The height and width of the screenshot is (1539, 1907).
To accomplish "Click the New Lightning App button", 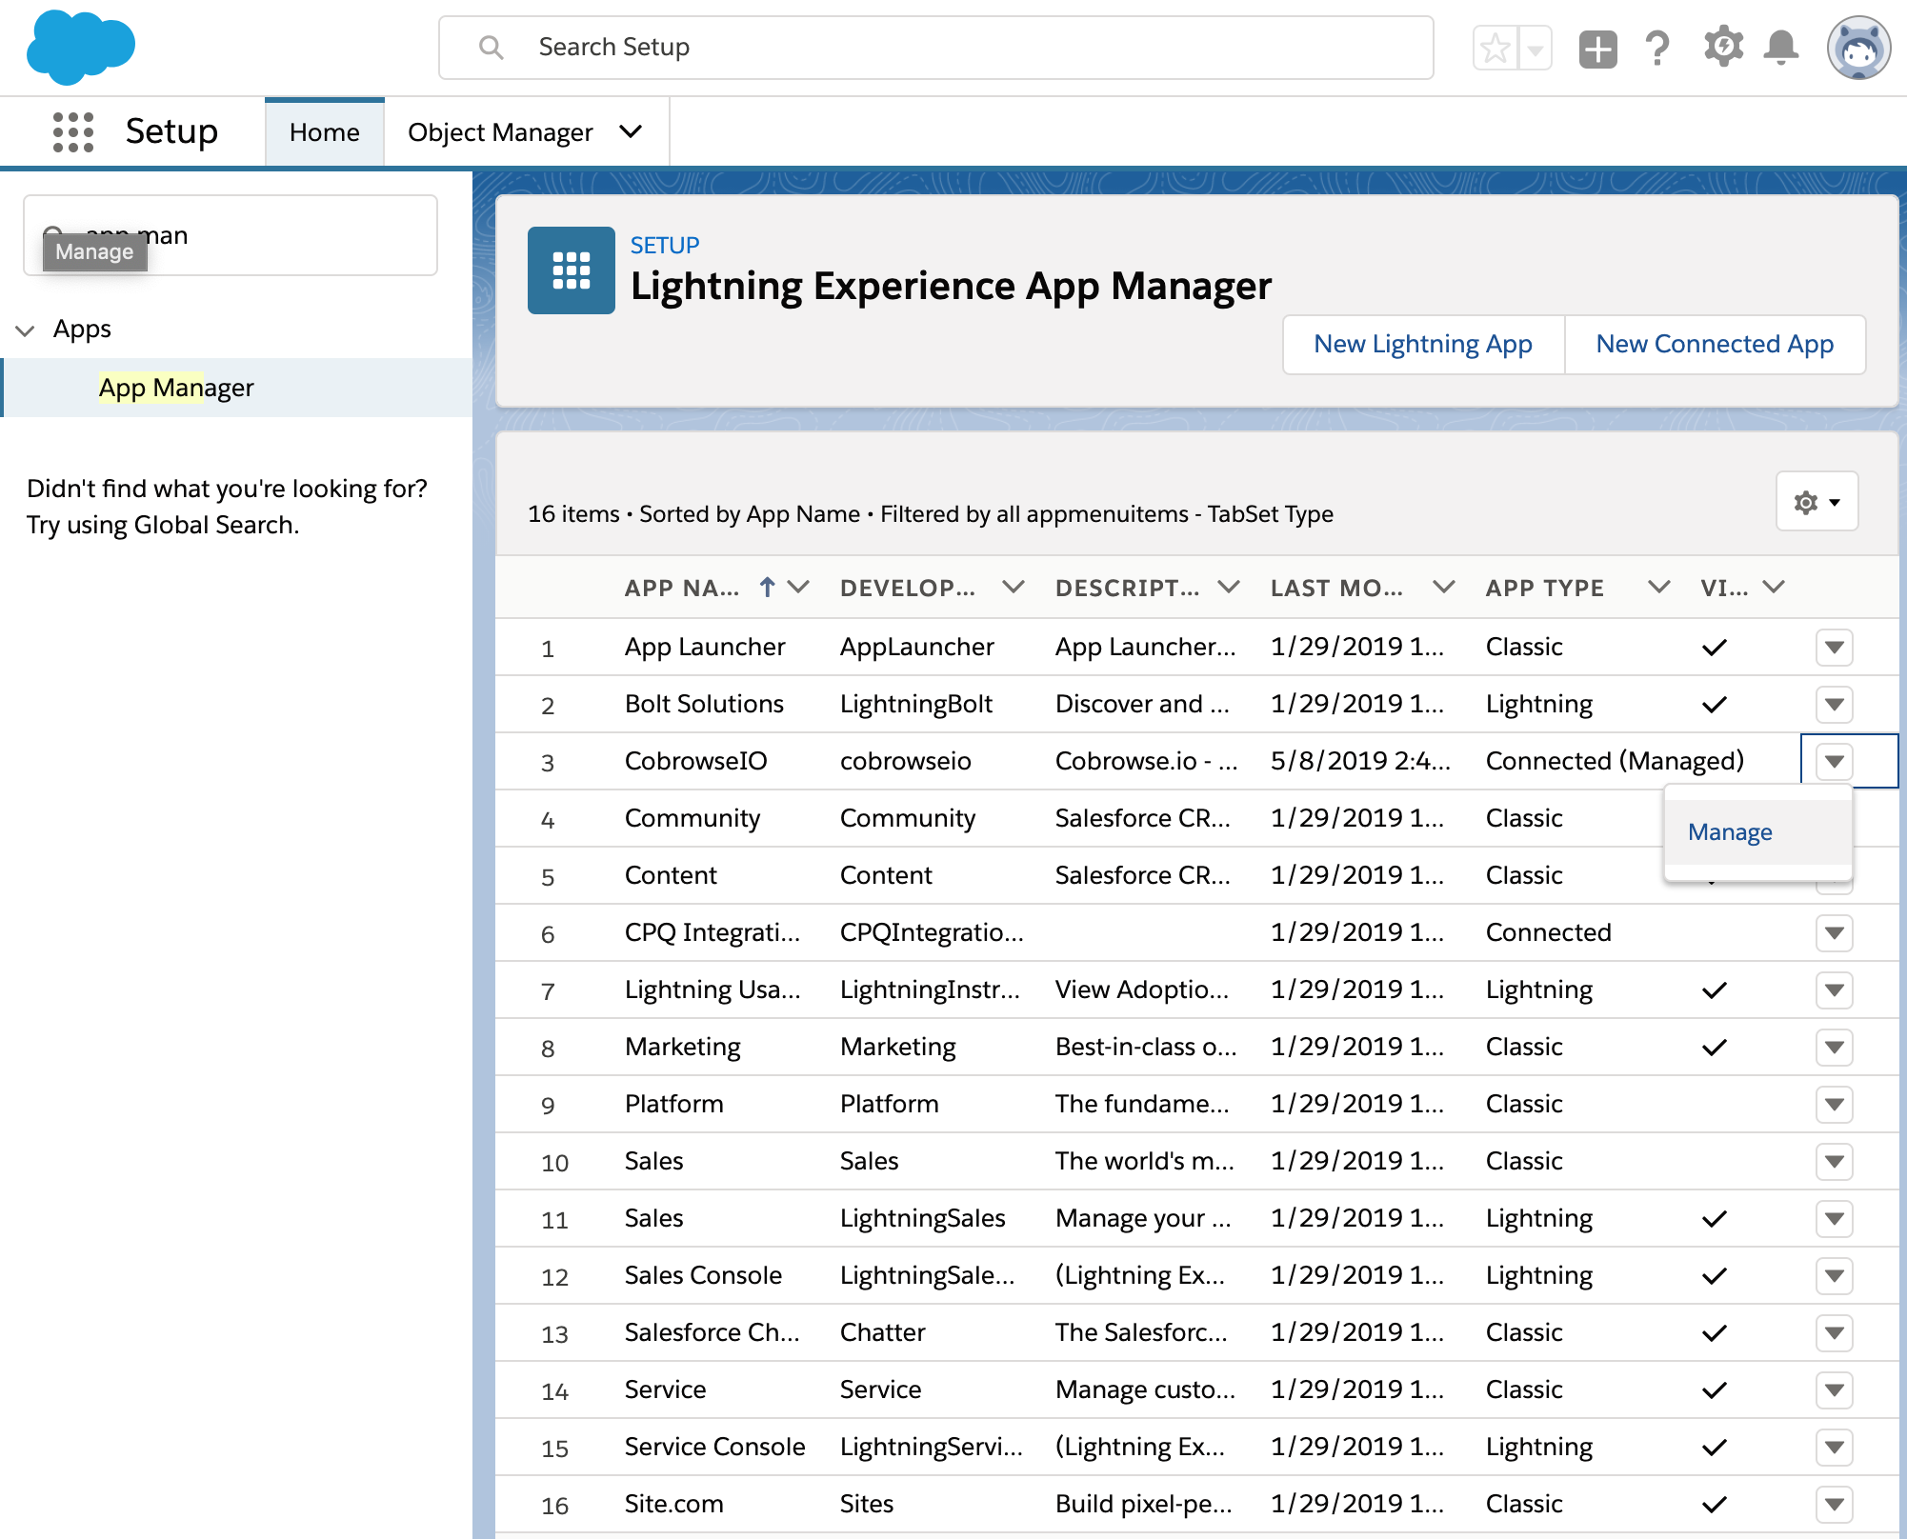I will pyautogui.click(x=1423, y=344).
